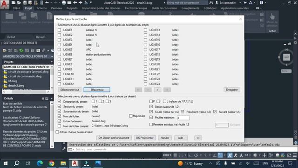Screen dimensions: 298x168
Task: Click the Annuler button
Action: (164, 138)
